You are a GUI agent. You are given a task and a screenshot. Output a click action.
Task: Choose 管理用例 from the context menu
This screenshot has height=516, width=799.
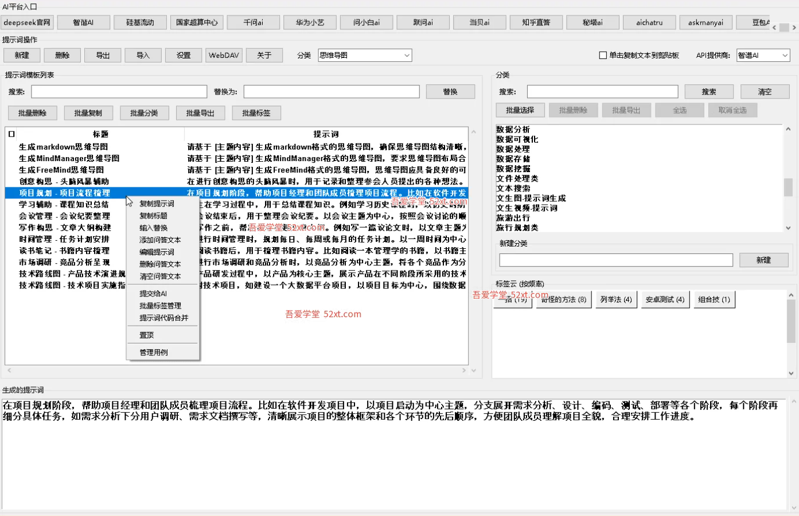coord(163,352)
